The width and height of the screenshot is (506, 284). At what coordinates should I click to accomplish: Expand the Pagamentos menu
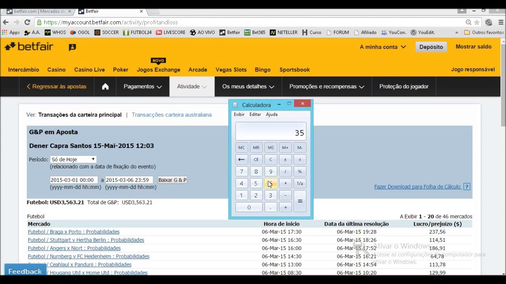143,86
